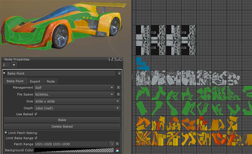Click the clear nodes icon beside the count field
Image resolution: width=252 pixels, height=154 pixels.
[14, 65]
